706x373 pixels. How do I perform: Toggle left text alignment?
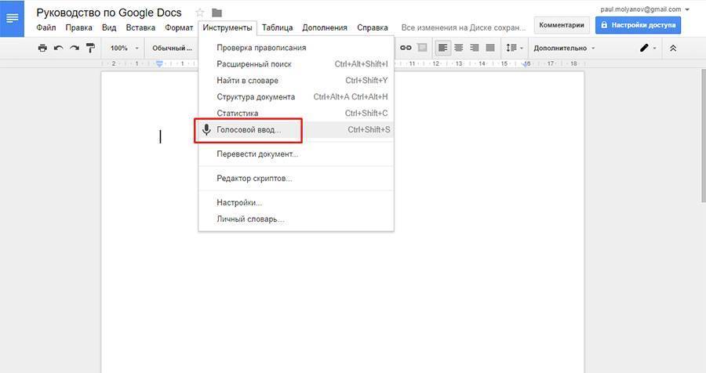pos(442,48)
